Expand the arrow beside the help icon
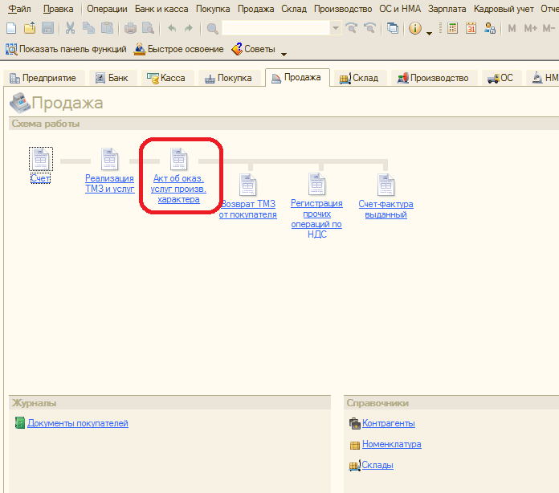The image size is (559, 493). pyautogui.click(x=430, y=32)
